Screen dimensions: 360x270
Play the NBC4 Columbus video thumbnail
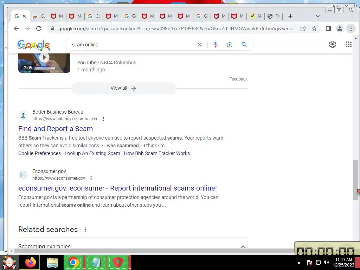click(x=44, y=63)
